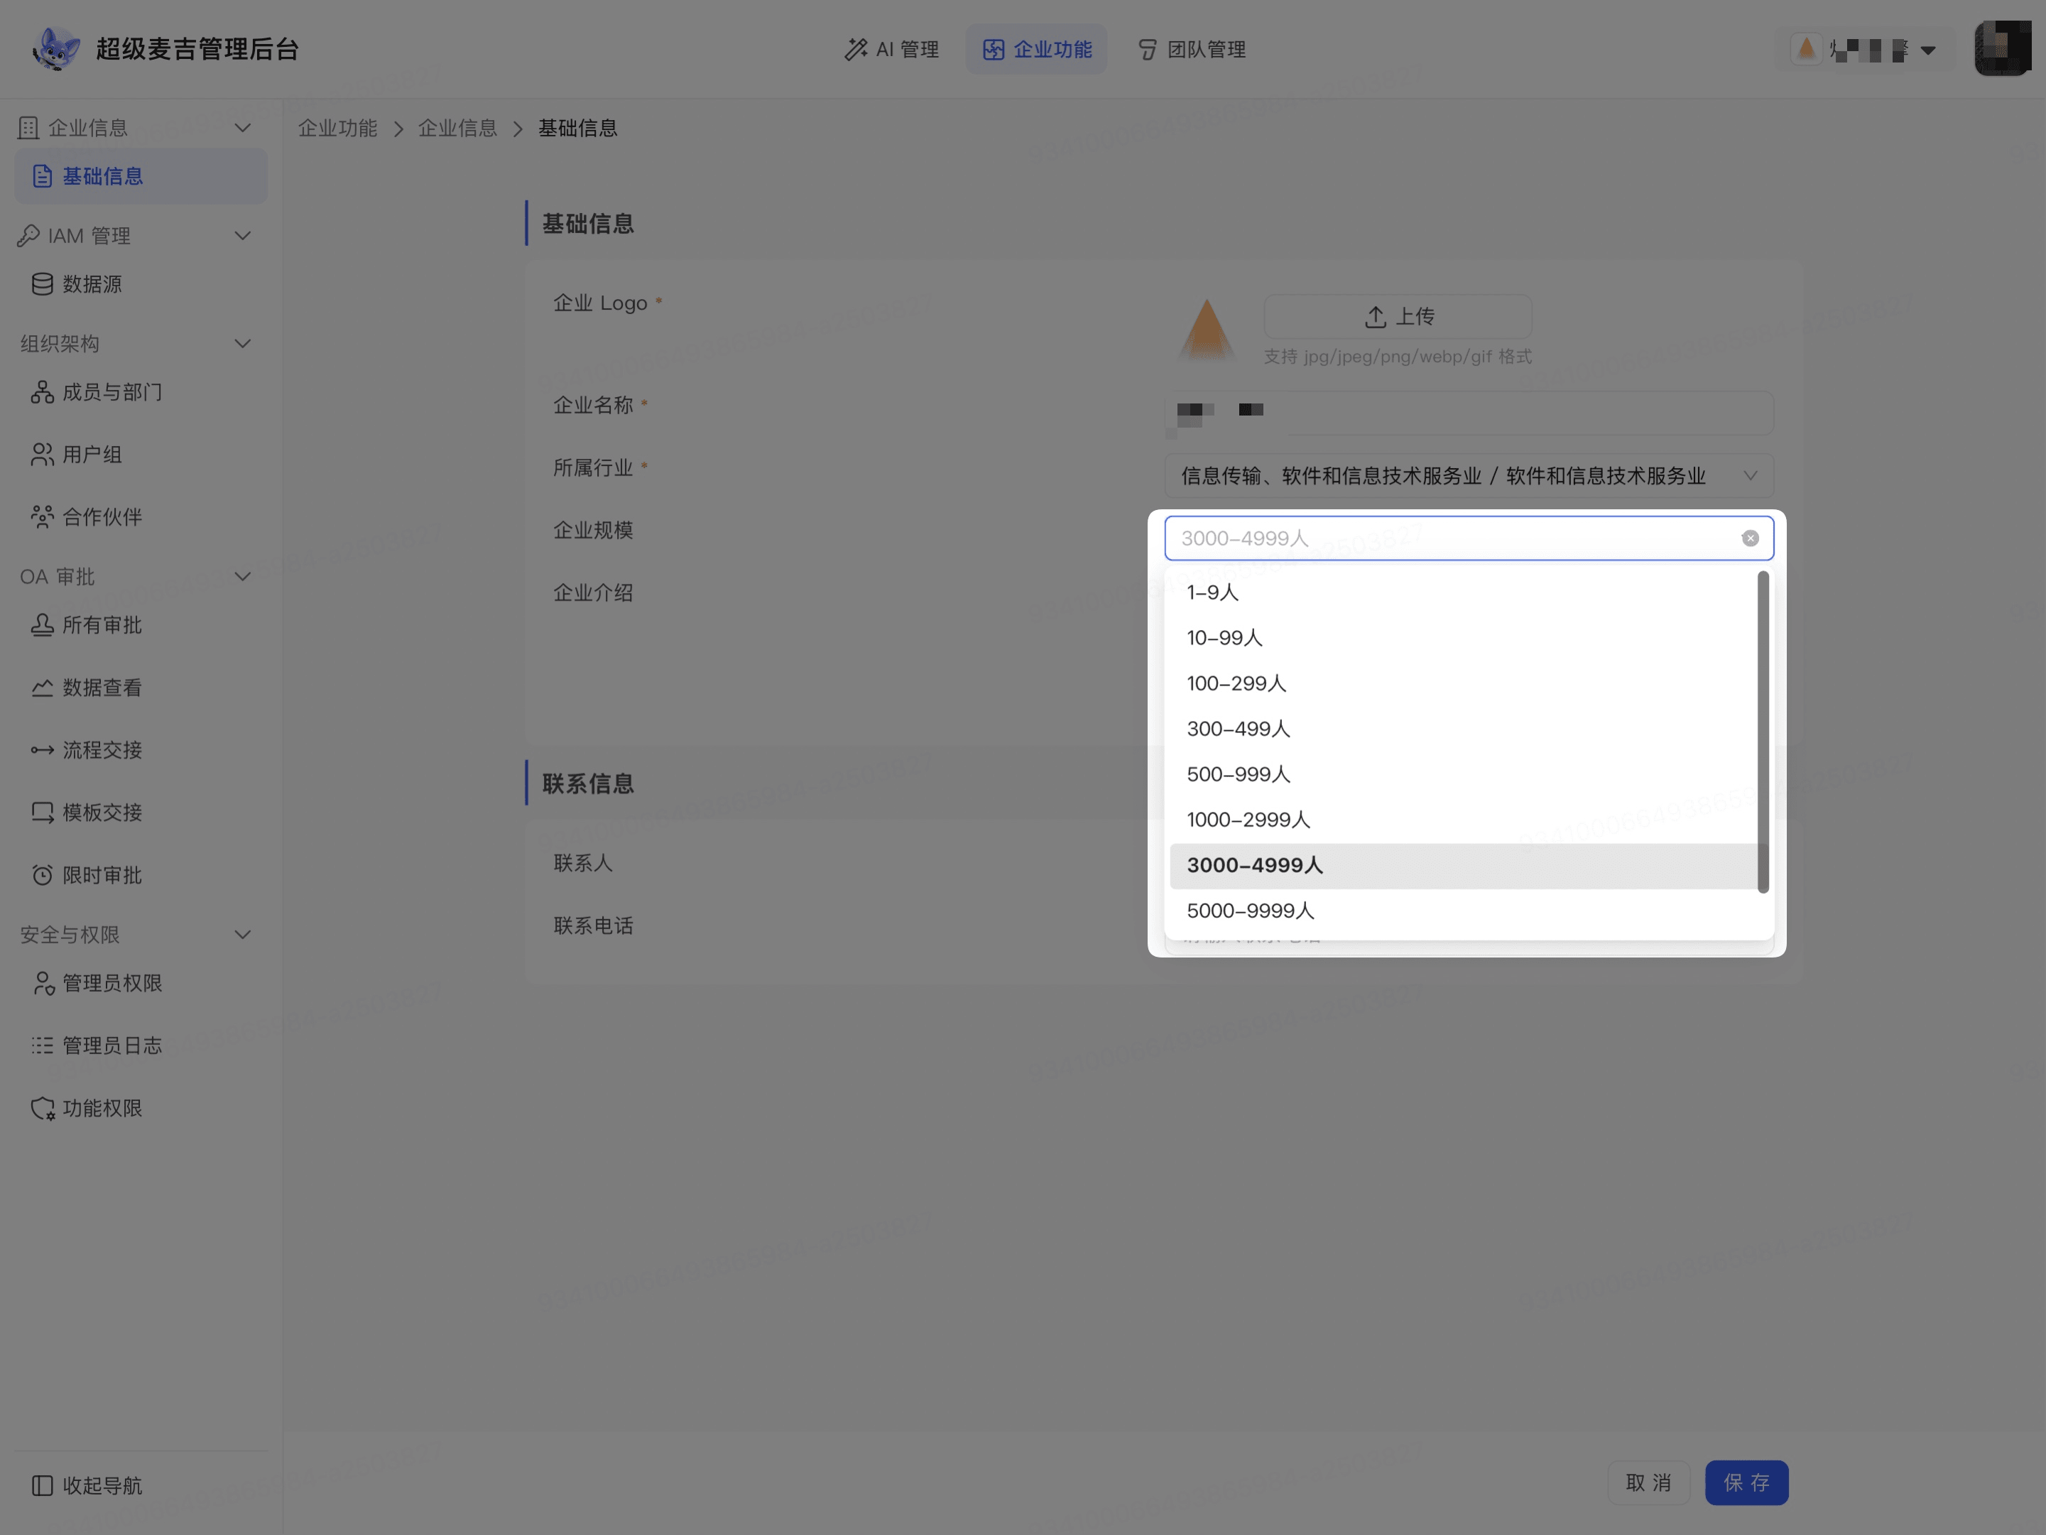The image size is (2046, 1535).
Task: Choose the 300–499人 option
Action: tap(1463, 729)
